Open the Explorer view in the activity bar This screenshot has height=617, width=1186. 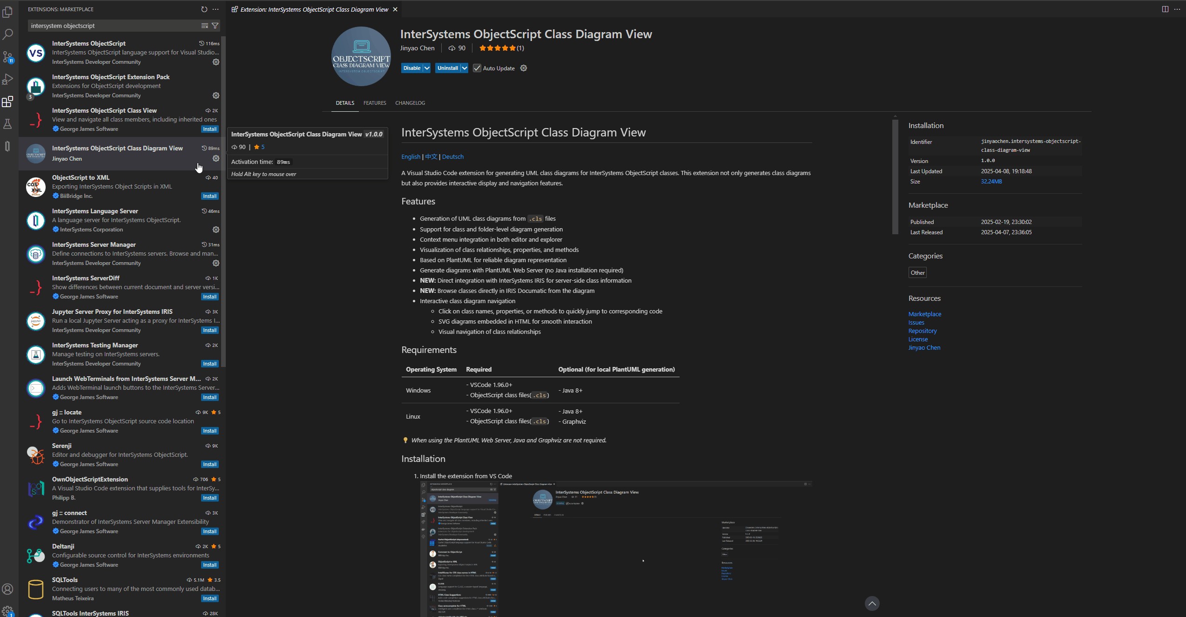(8, 13)
